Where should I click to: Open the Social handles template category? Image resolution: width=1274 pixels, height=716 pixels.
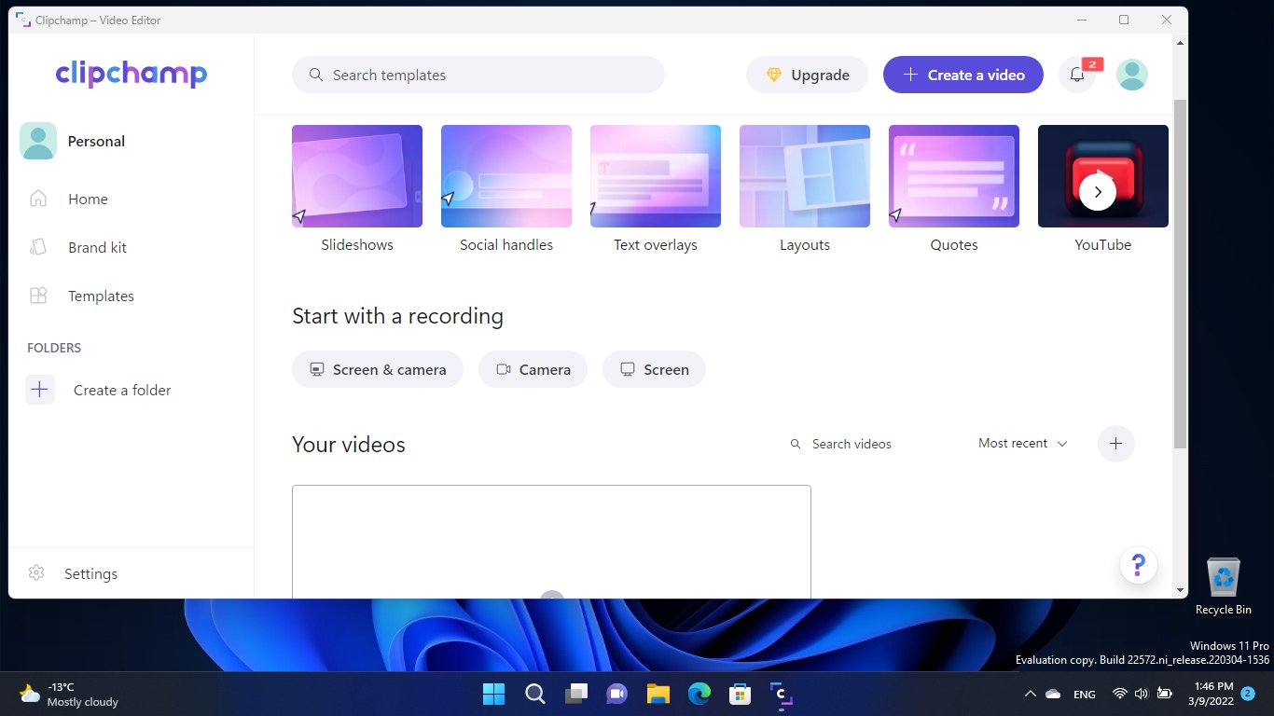(506, 189)
